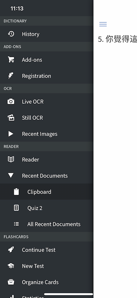This screenshot has width=137, height=298.
Task: Open All Recent Documents list
Action: coord(46,224)
